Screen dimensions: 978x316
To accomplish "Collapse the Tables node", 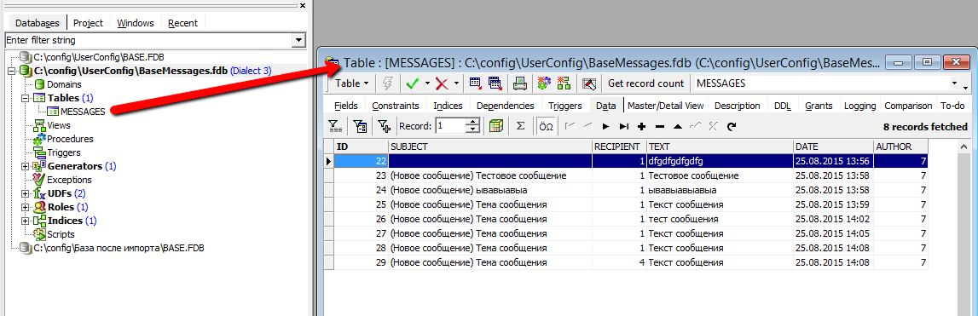I will coord(25,99).
